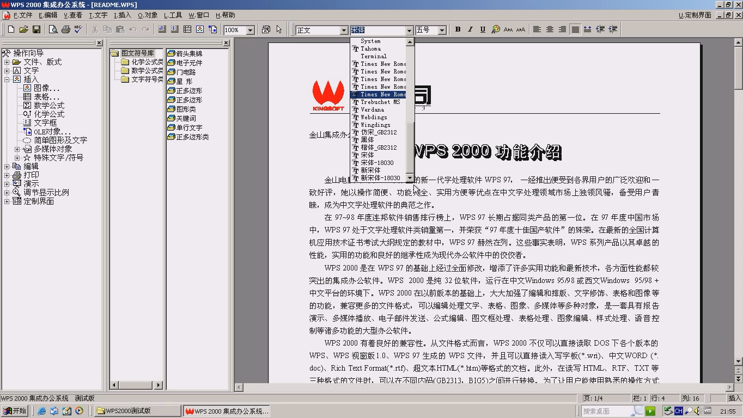The width and height of the screenshot is (743, 418).
Task: Click the Redo arrow icon
Action: point(145,29)
